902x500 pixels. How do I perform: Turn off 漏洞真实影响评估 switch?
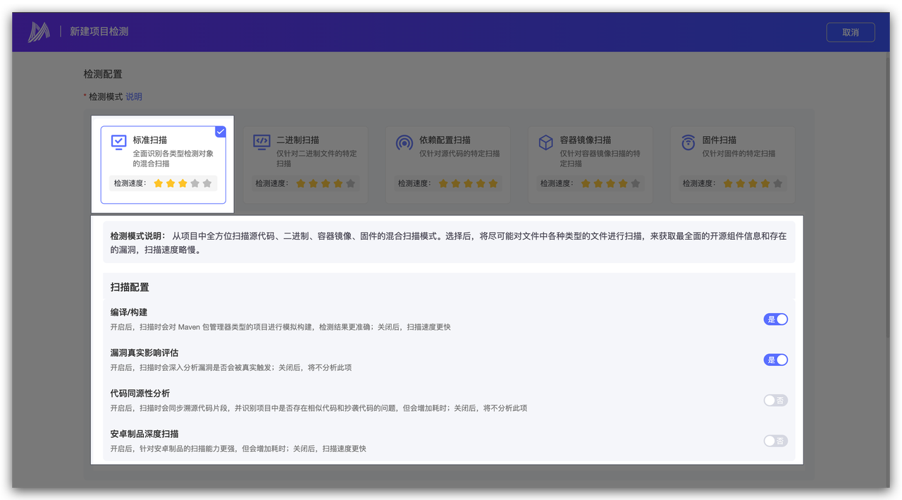(x=775, y=360)
